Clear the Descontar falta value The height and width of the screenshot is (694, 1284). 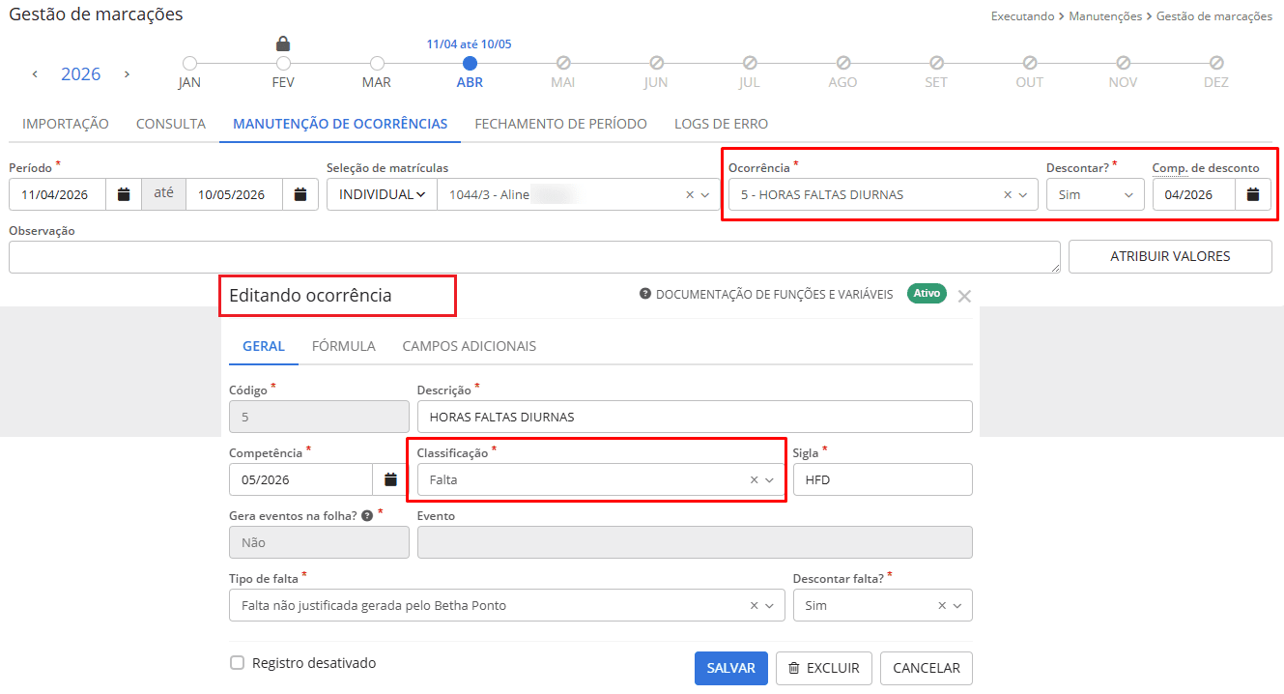[x=942, y=605]
